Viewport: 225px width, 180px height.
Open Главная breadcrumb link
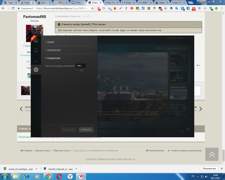26,150
